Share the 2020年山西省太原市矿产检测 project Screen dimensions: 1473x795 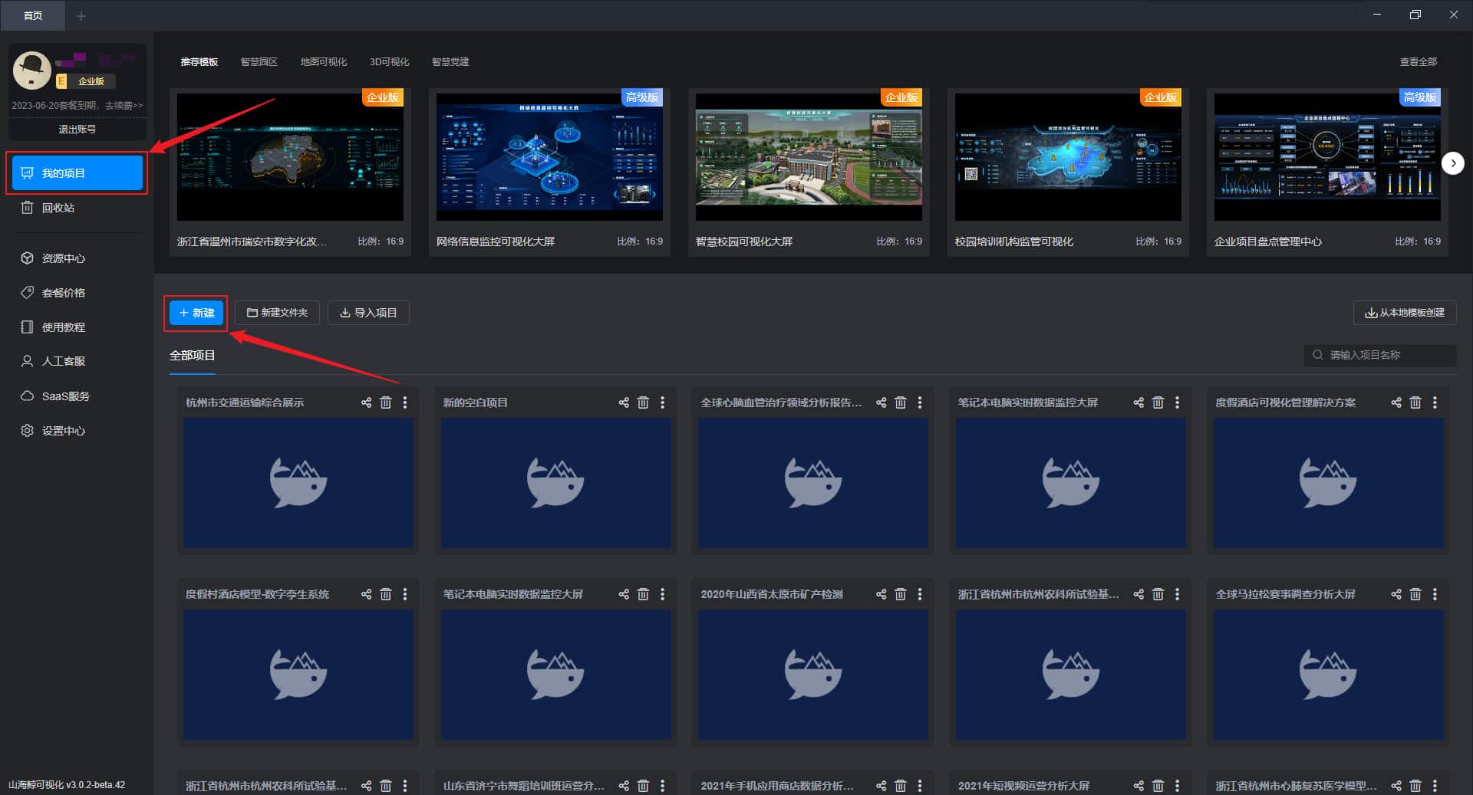pos(881,594)
